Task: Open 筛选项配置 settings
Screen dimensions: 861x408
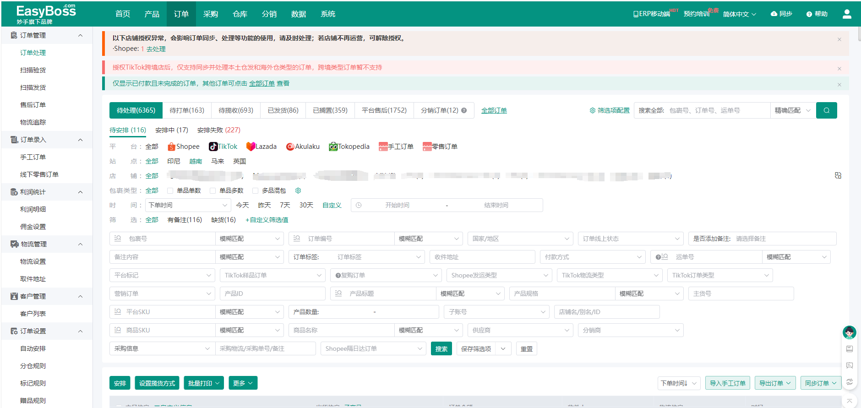Action: pos(610,110)
